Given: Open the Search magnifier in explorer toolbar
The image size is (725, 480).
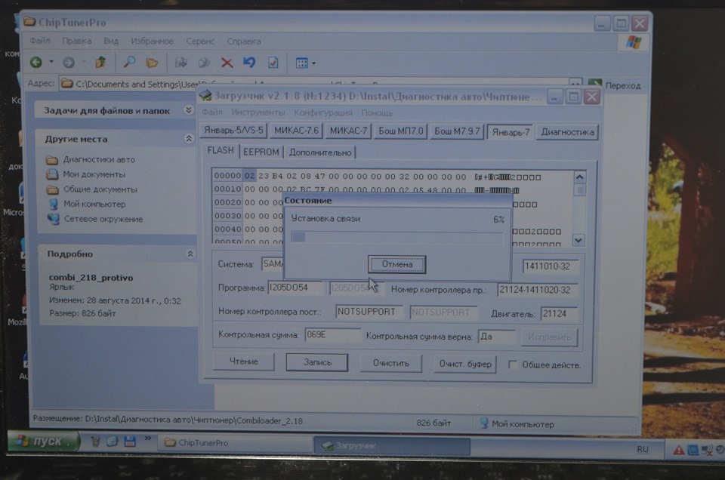Looking at the screenshot, I should tap(129, 62).
